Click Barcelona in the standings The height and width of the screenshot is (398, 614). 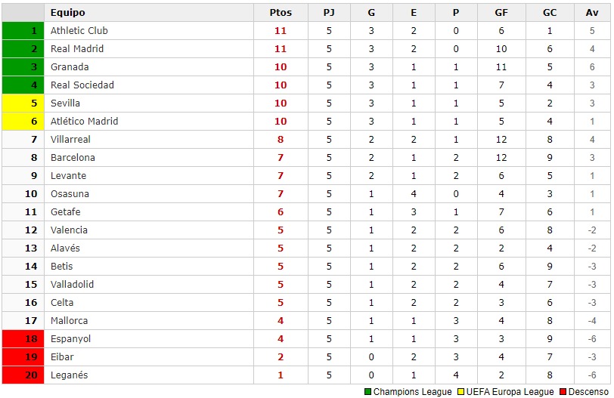73,158
